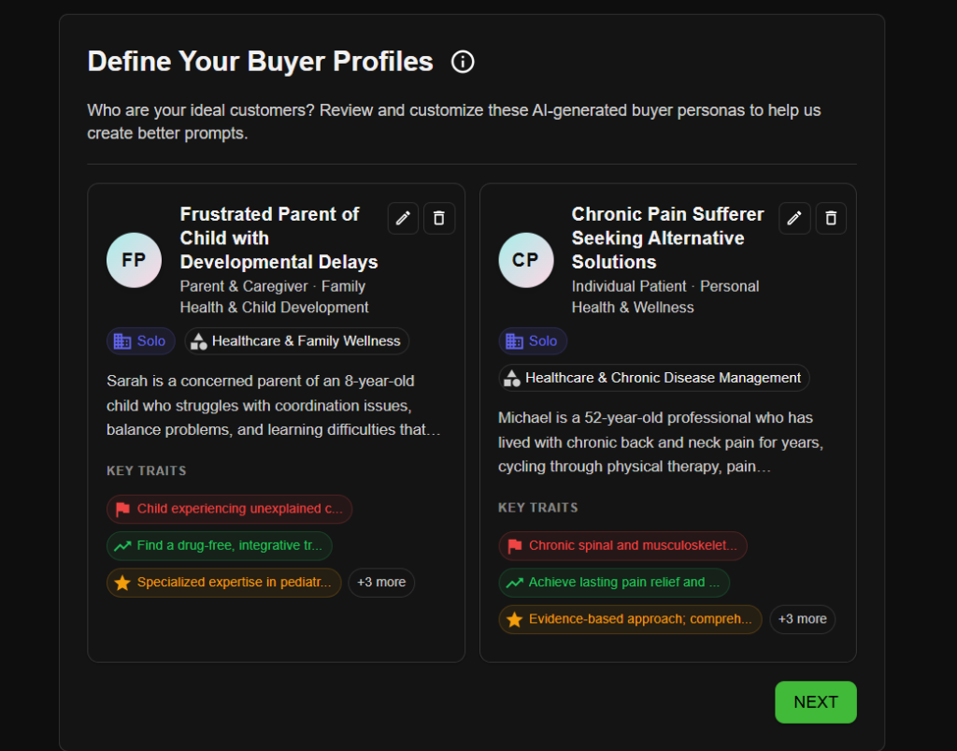The width and height of the screenshot is (957, 751).
Task: Edit the Frustrated Parent persona with pencil icon
Action: click(403, 218)
